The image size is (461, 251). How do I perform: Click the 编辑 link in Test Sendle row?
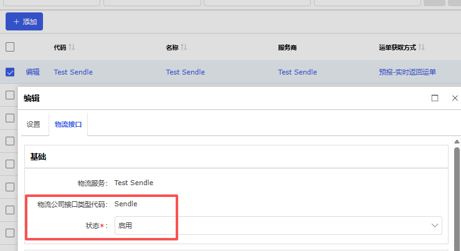point(32,72)
